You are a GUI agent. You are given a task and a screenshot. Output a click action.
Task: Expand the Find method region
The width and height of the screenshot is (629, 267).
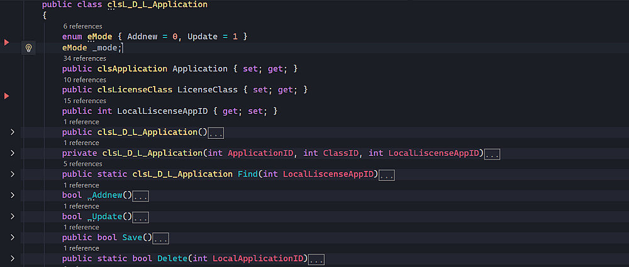13,175
